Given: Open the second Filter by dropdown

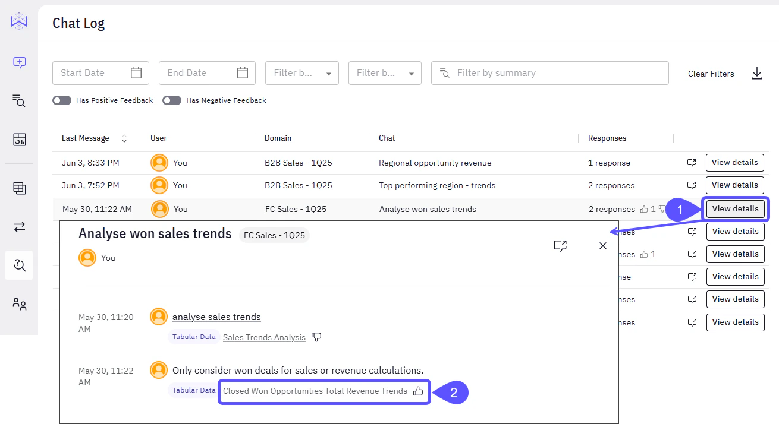Looking at the screenshot, I should (x=384, y=72).
